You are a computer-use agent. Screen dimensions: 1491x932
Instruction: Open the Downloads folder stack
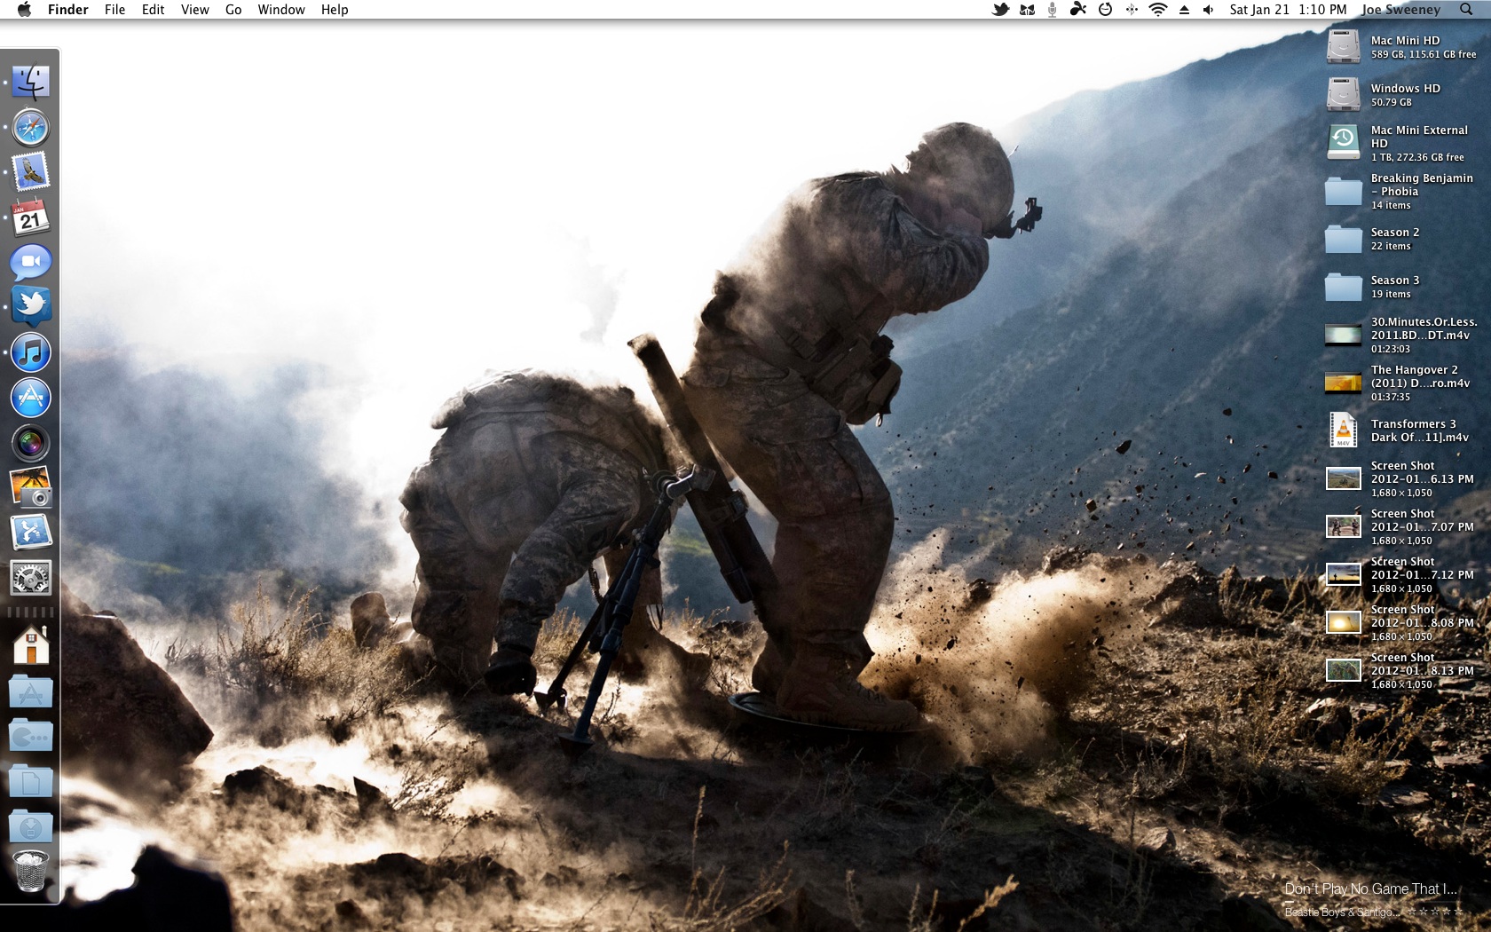pos(30,827)
